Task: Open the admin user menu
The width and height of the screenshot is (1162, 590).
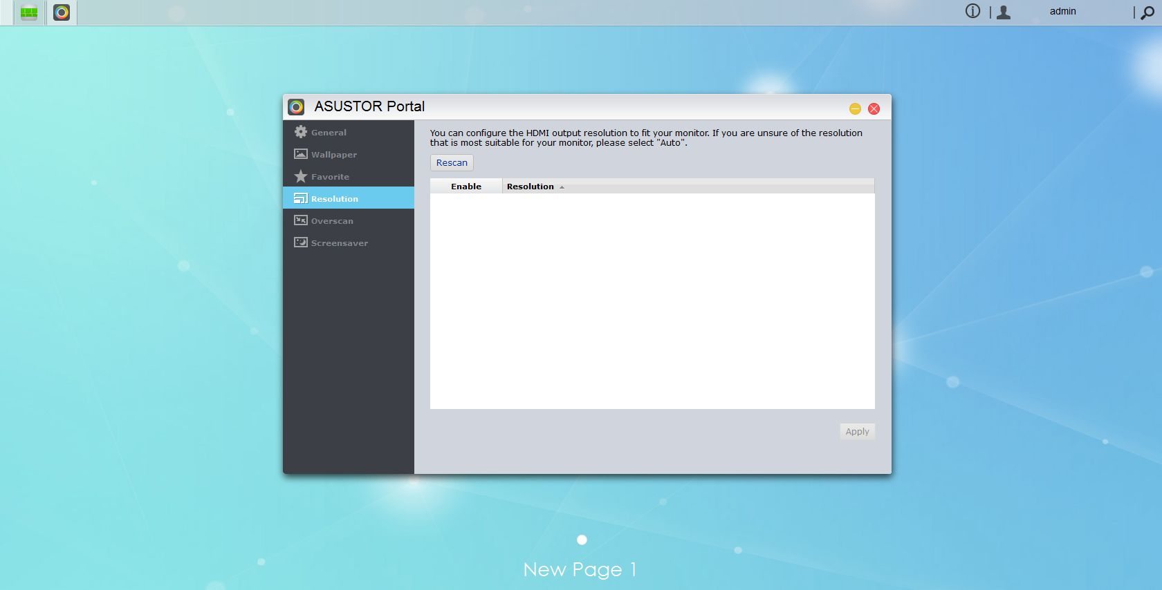Action: pos(1062,11)
